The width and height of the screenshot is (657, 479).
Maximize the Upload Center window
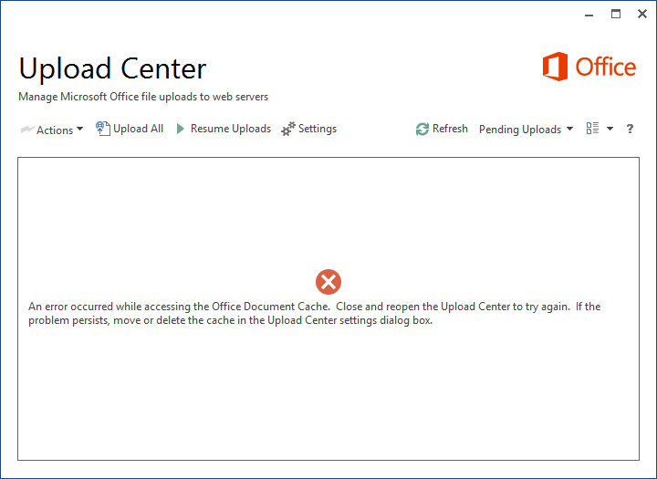pos(616,14)
